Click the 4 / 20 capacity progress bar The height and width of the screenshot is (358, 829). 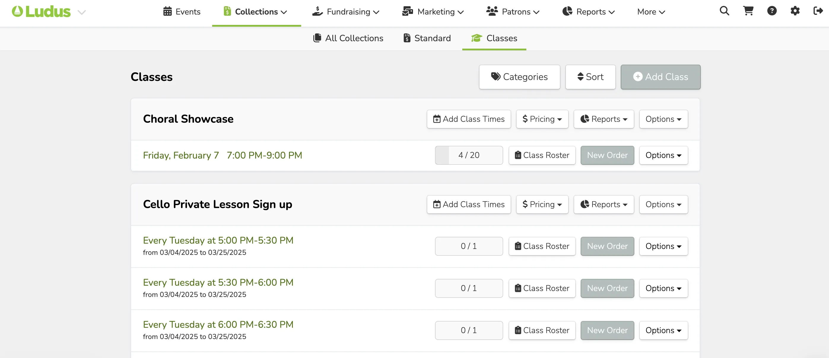pos(469,155)
